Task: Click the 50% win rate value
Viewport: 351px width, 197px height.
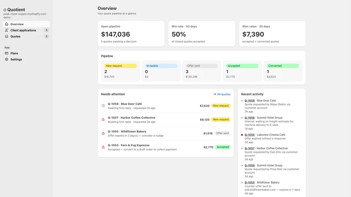Action: (x=179, y=34)
